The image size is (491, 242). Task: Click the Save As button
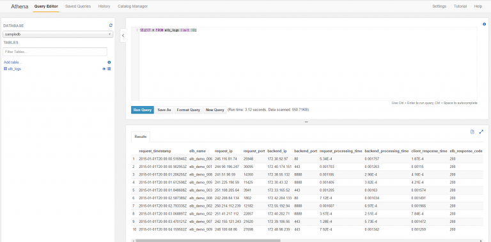164,110
